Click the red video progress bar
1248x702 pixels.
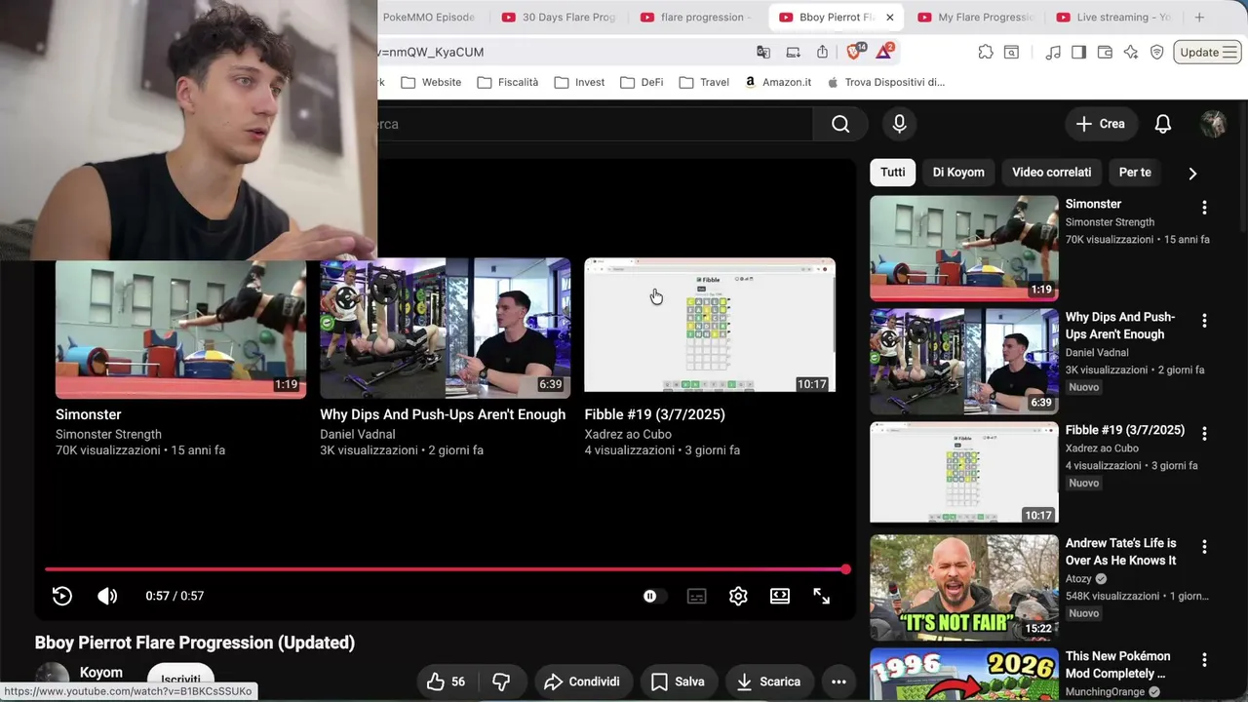point(446,569)
